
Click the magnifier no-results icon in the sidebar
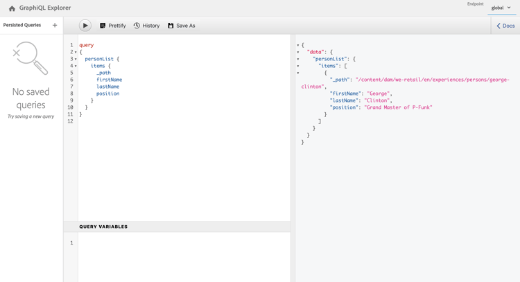(x=31, y=59)
